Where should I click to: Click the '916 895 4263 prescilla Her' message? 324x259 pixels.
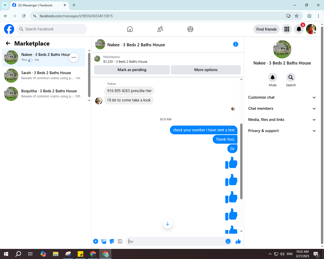click(129, 91)
